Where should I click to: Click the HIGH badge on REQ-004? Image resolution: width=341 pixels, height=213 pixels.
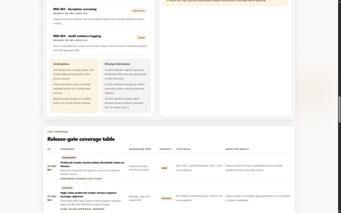pyautogui.click(x=141, y=38)
